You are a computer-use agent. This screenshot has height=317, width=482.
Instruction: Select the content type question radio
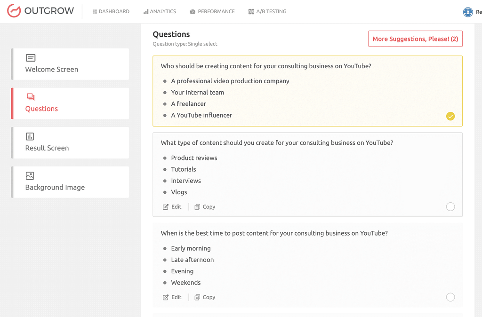[x=450, y=206]
